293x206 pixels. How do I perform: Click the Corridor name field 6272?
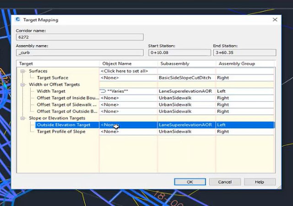[x=80, y=37]
